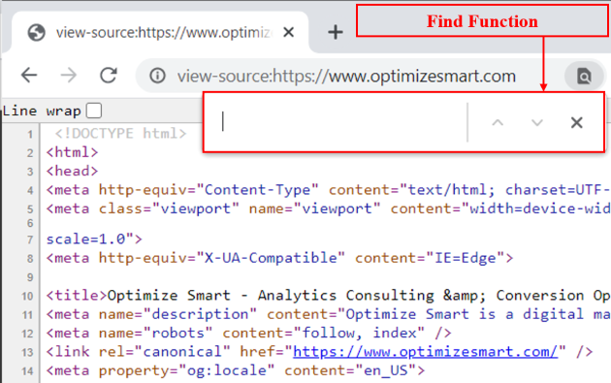This screenshot has height=383, width=611.
Task: Click the "Content-Type" value on line 4
Action: (257, 190)
